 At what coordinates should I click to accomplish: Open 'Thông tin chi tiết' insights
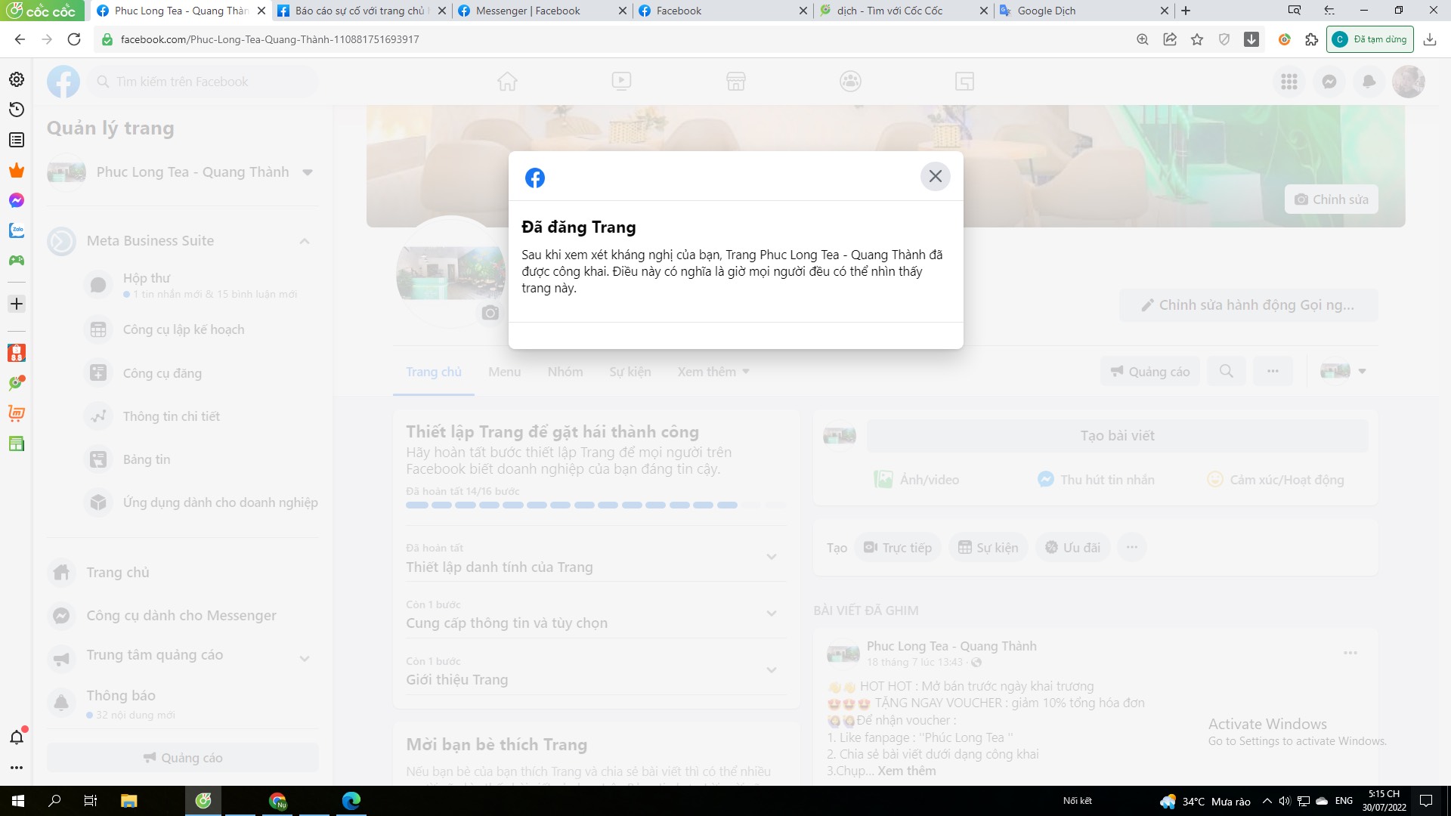(200, 416)
